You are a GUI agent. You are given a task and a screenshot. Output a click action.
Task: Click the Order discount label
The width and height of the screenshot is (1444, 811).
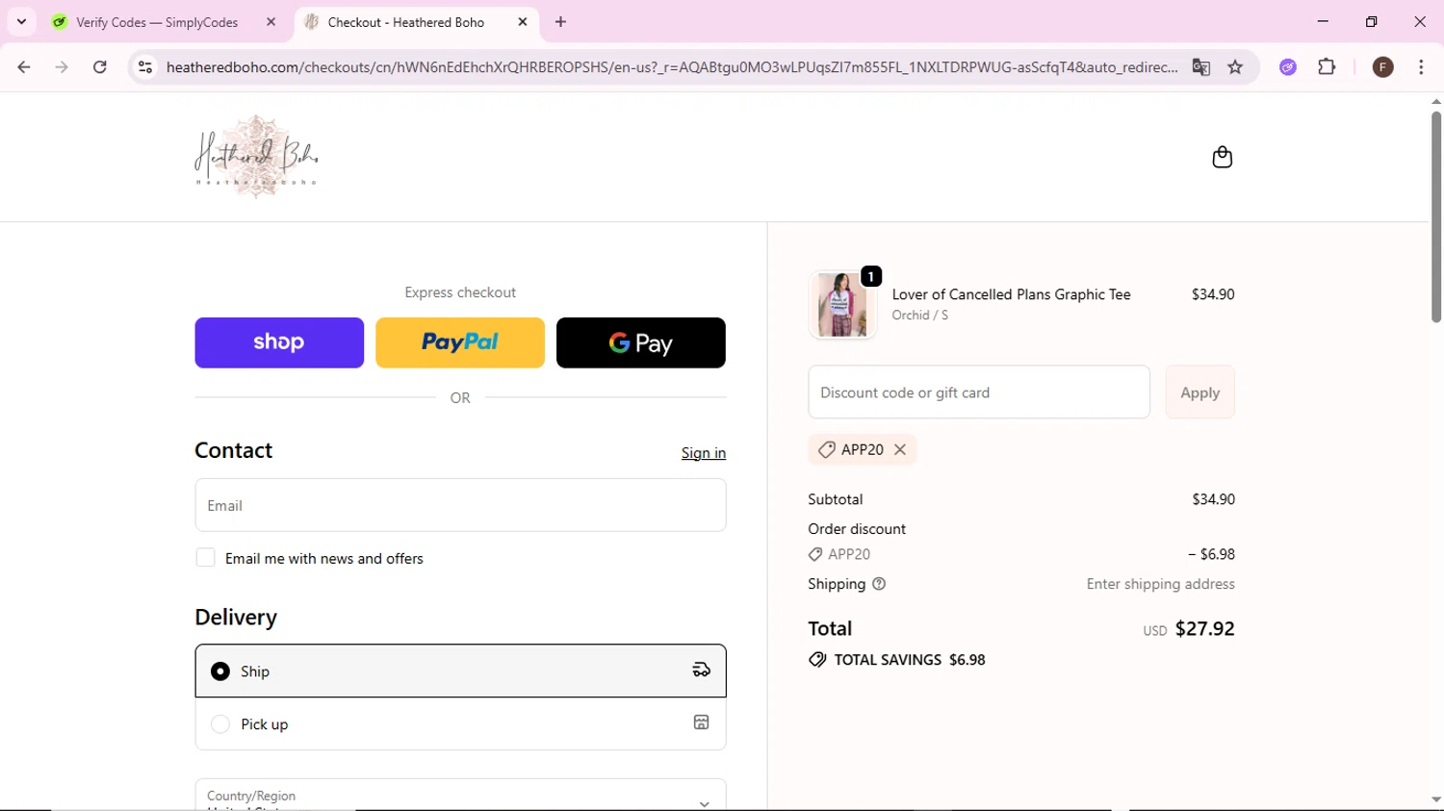(857, 529)
